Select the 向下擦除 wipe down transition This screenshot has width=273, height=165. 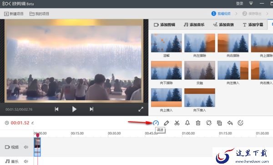click(x=166, y=70)
